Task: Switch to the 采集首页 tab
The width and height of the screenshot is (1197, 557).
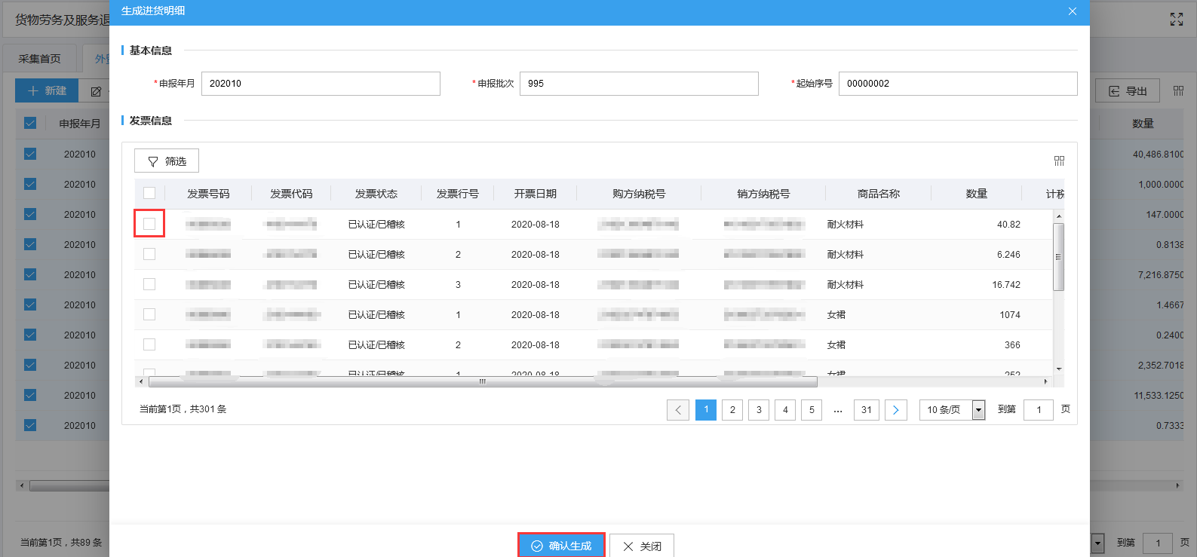Action: pos(39,59)
